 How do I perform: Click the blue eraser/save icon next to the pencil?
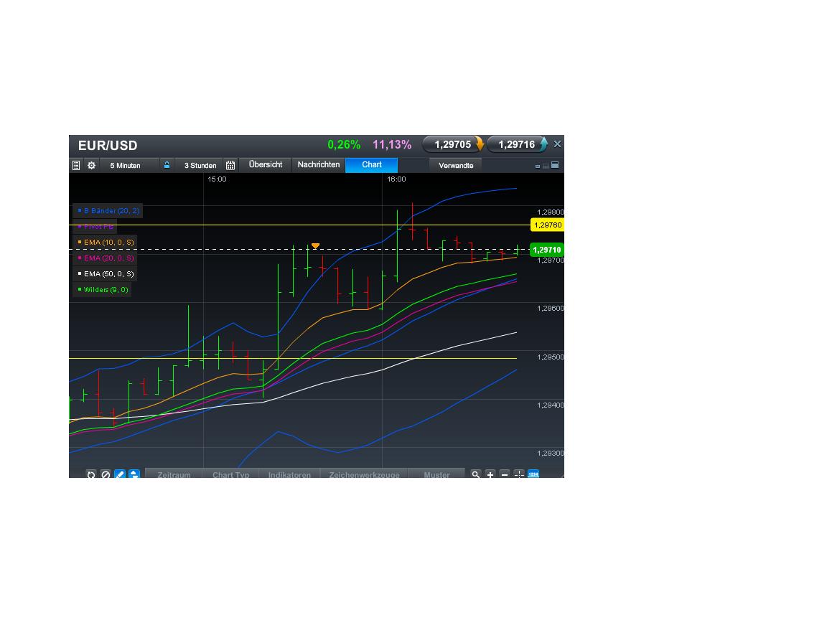[134, 474]
